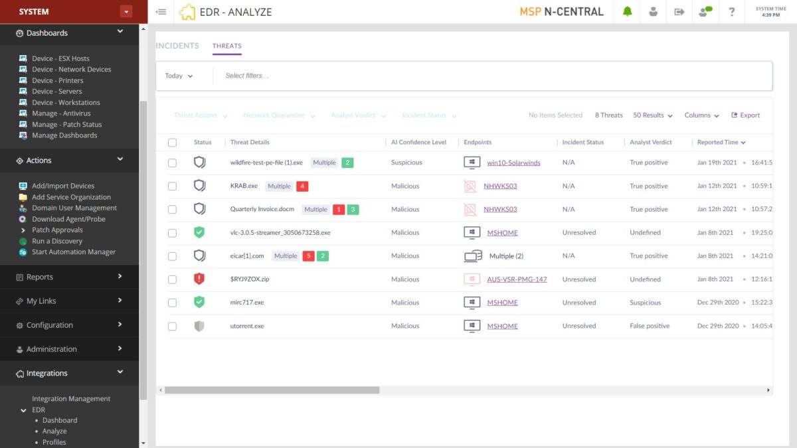This screenshot has width=797, height=448.
Task: Click the Domain User Management icon
Action: click(23, 208)
